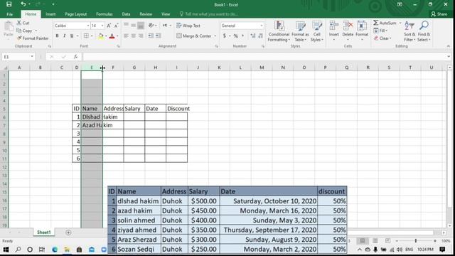Decrease font size with A down icon

pyautogui.click(x=116, y=26)
